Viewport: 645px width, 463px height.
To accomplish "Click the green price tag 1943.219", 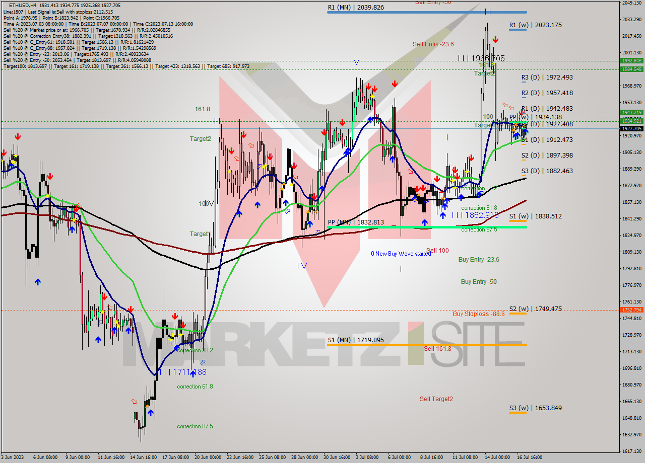I will click(632, 113).
